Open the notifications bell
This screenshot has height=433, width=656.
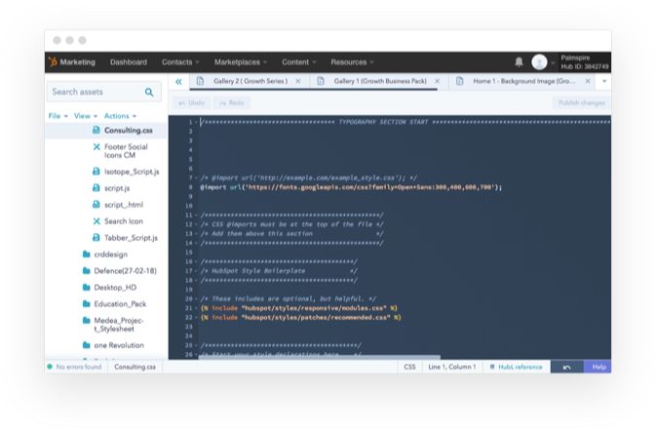[519, 62]
